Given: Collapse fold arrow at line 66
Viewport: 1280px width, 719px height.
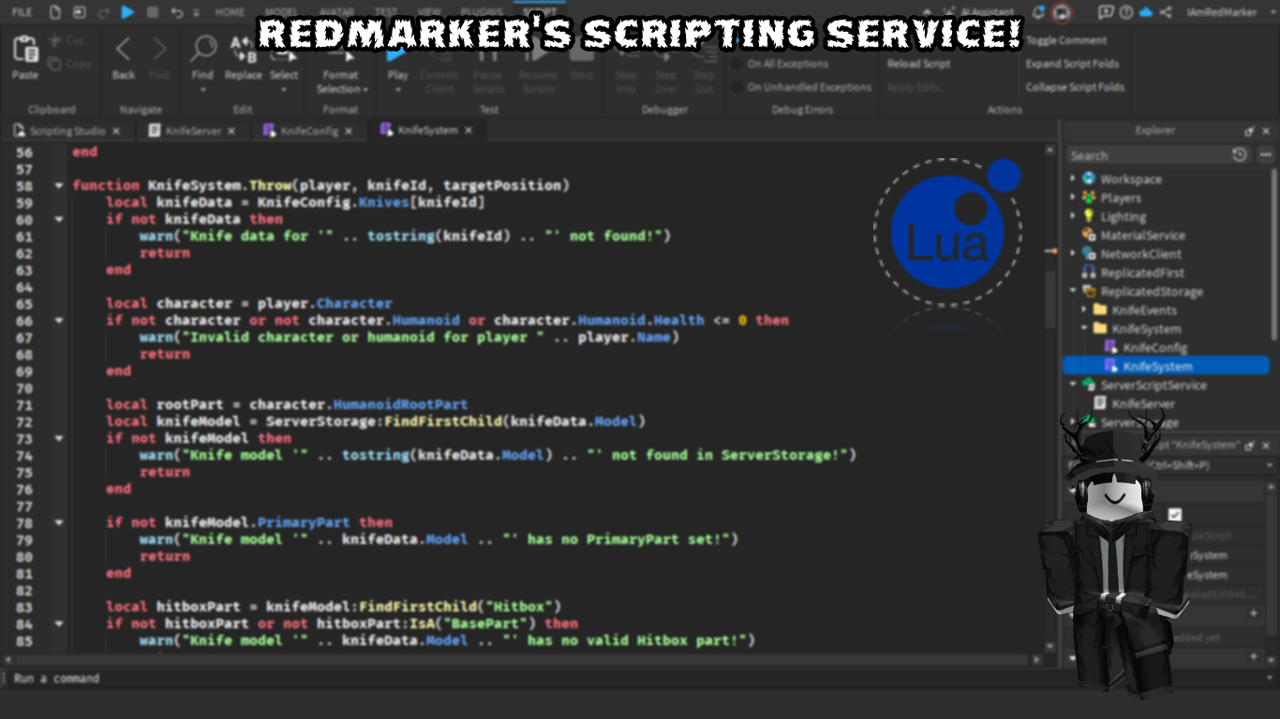Looking at the screenshot, I should [x=59, y=320].
